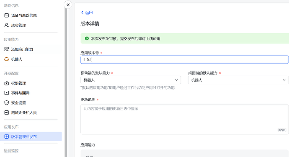The width and height of the screenshot is (289, 157).
Task: Click the 版本管理与发布 upload icon
Action: (x=6, y=137)
